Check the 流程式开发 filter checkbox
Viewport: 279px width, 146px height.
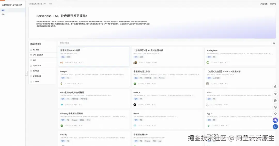31,65
